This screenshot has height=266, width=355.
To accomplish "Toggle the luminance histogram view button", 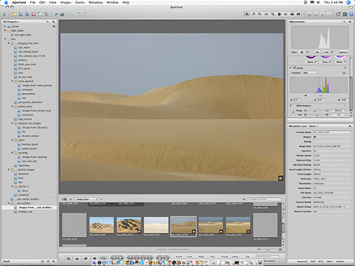I will click(x=317, y=52).
